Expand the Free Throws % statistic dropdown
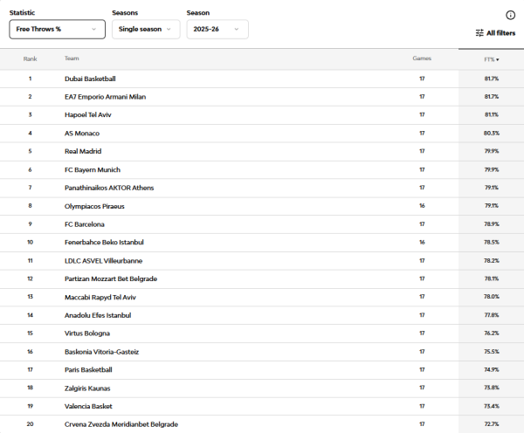The width and height of the screenshot is (524, 433). [58, 29]
